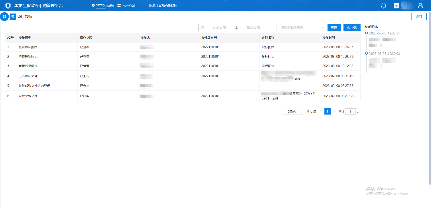This screenshot has width=431, height=207.
Task: Click the 前往 page number input box
Action: pyautogui.click(x=350, y=111)
